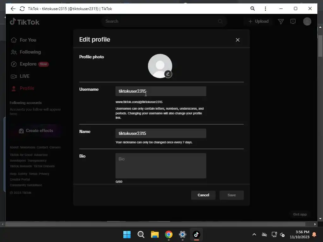
Task: Open the Privacy link
Action: 44,174
